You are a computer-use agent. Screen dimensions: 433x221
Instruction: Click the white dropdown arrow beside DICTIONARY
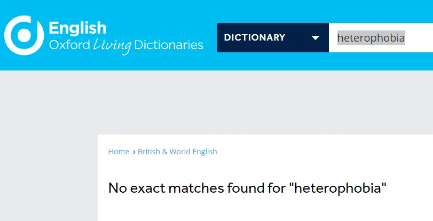(316, 38)
